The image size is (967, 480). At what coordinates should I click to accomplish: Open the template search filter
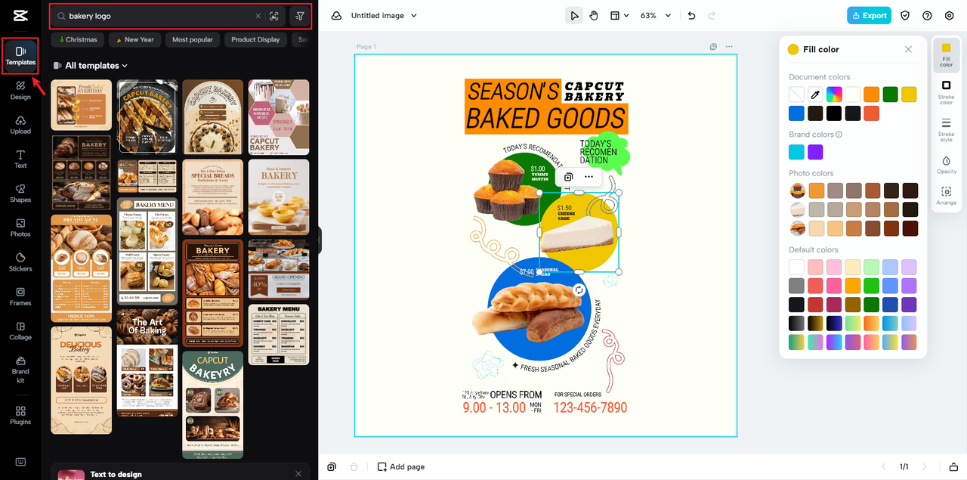pyautogui.click(x=300, y=16)
